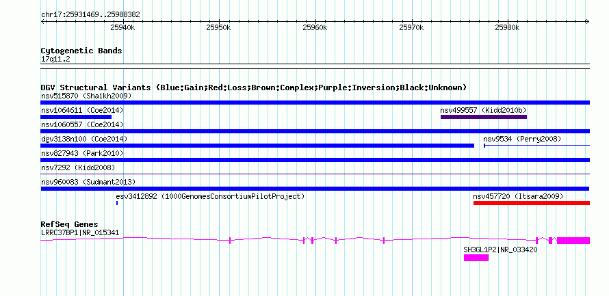609x296 pixels.
Task: Click the nsv827943 (Park2010) blue bar
Action: (x=315, y=160)
